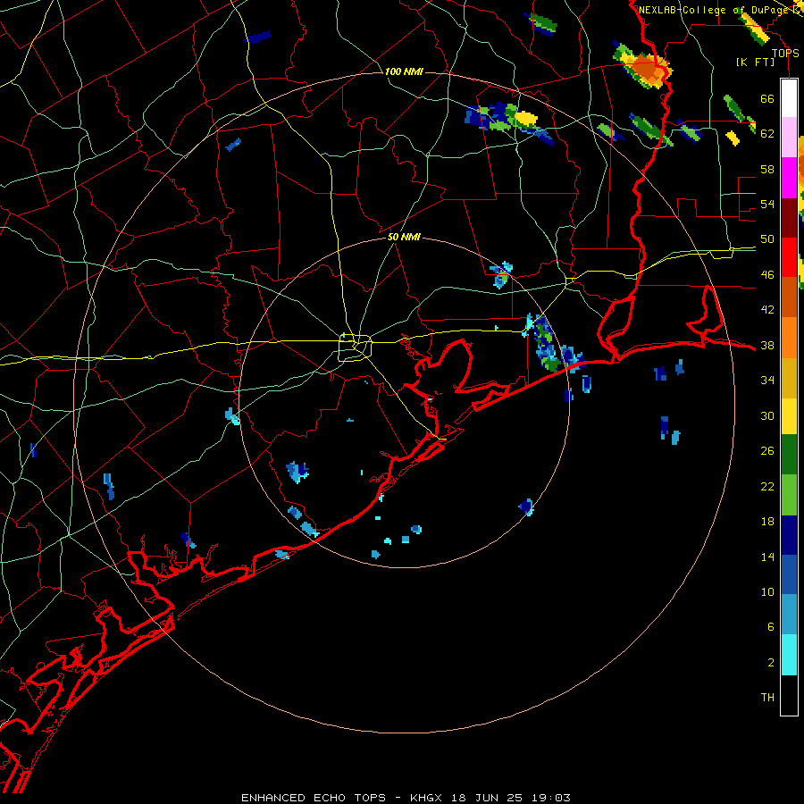The width and height of the screenshot is (804, 804).
Task: Select the light pink legend swatch
Action: point(789,137)
